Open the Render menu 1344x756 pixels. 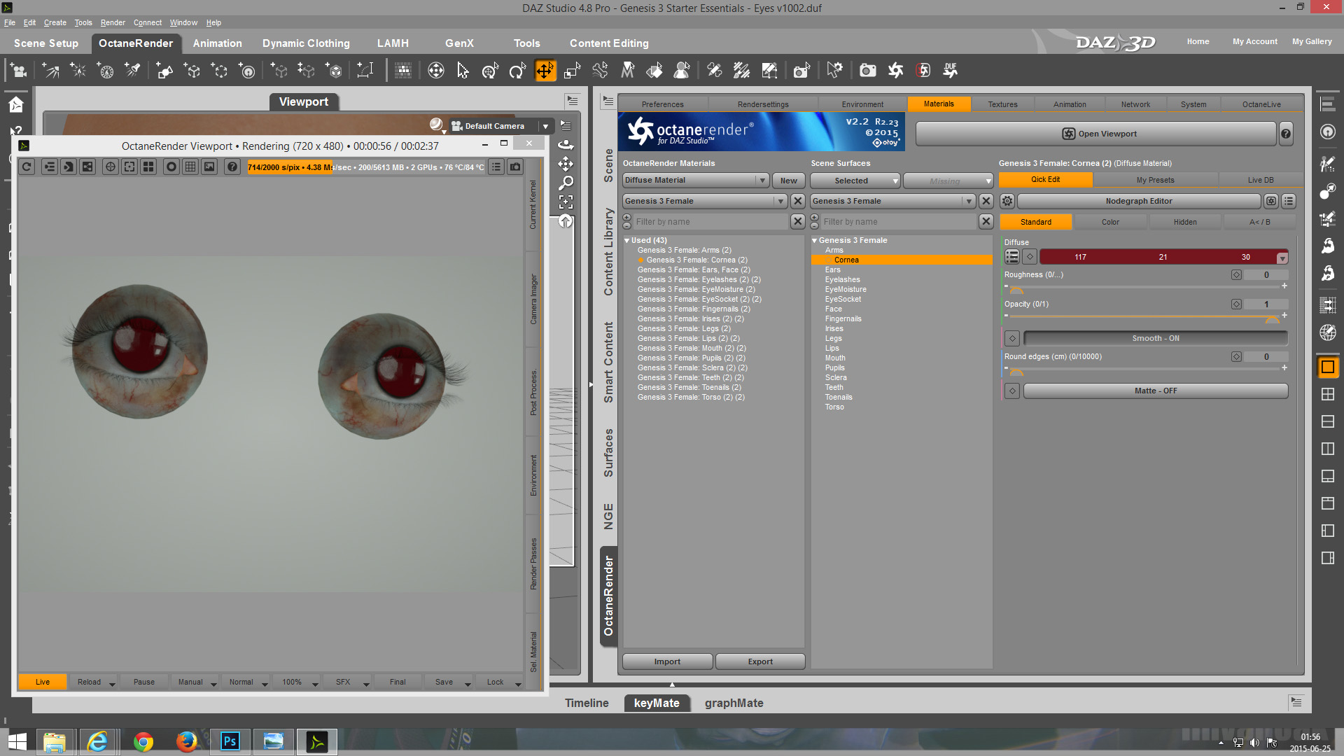pos(112,22)
